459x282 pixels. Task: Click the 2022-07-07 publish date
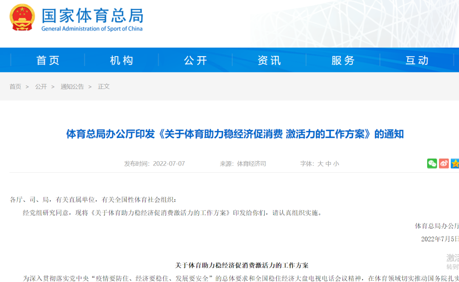pos(169,164)
